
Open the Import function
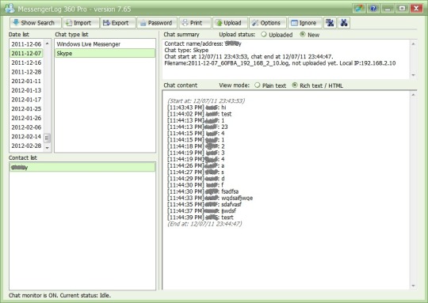point(81,23)
